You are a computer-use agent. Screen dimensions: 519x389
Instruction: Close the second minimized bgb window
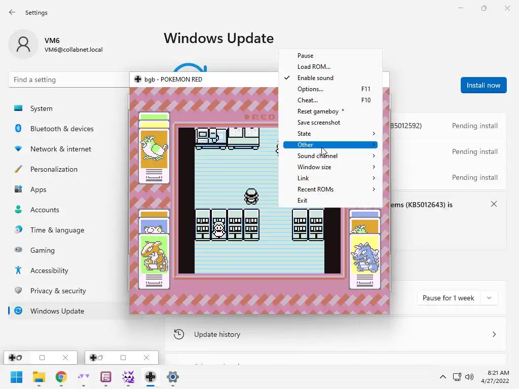[146, 358]
